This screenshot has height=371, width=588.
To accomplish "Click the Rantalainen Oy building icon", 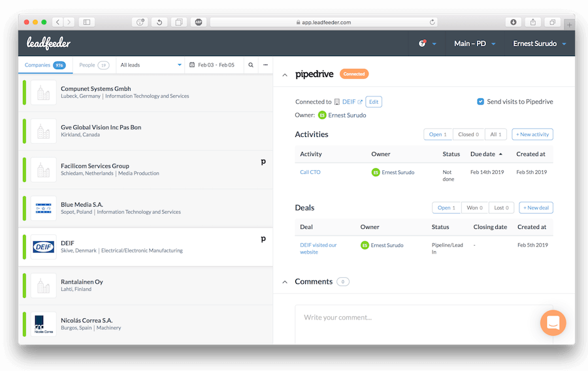I will (44, 286).
